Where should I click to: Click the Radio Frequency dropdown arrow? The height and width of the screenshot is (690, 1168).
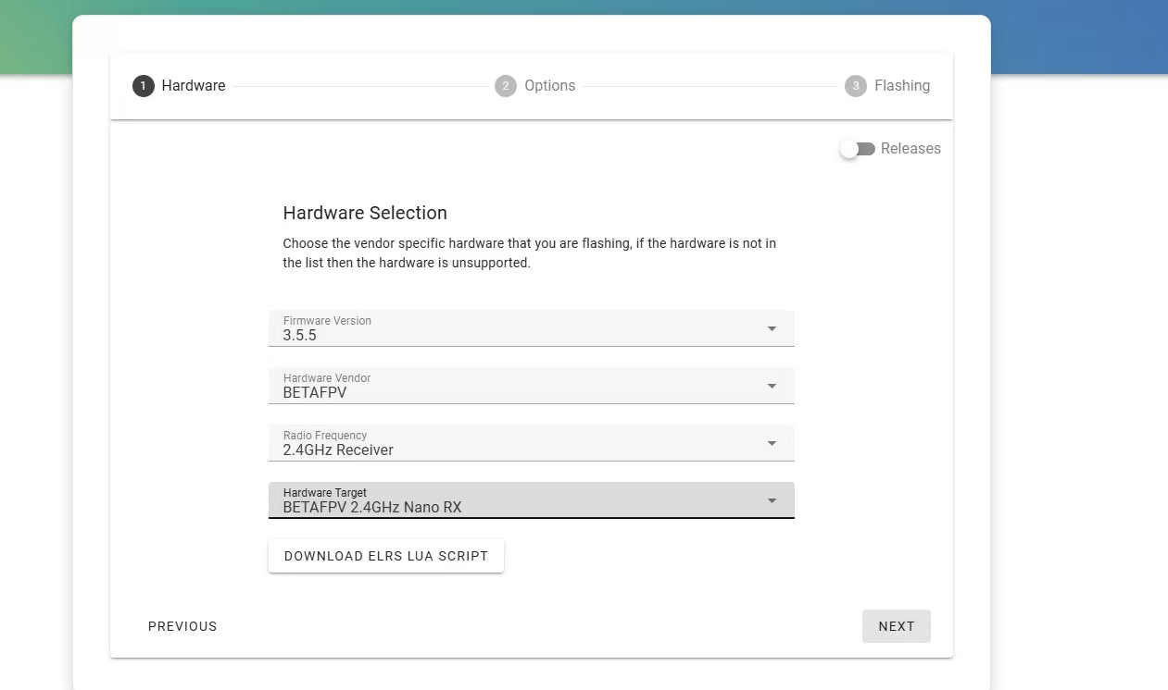click(772, 443)
